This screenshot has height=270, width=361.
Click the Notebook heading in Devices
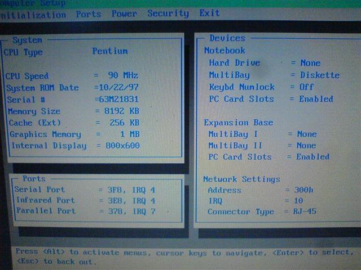[x=224, y=51]
